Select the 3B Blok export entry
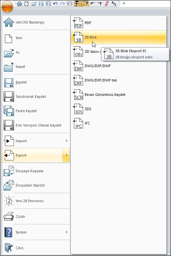Image resolution: width=171 pixels, height=256 pixels. pyautogui.click(x=119, y=37)
